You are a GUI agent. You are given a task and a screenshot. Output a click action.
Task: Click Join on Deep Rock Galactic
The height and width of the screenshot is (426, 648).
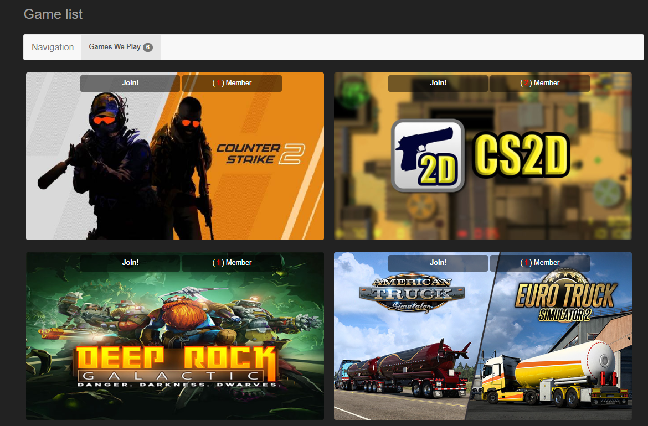pos(130,262)
